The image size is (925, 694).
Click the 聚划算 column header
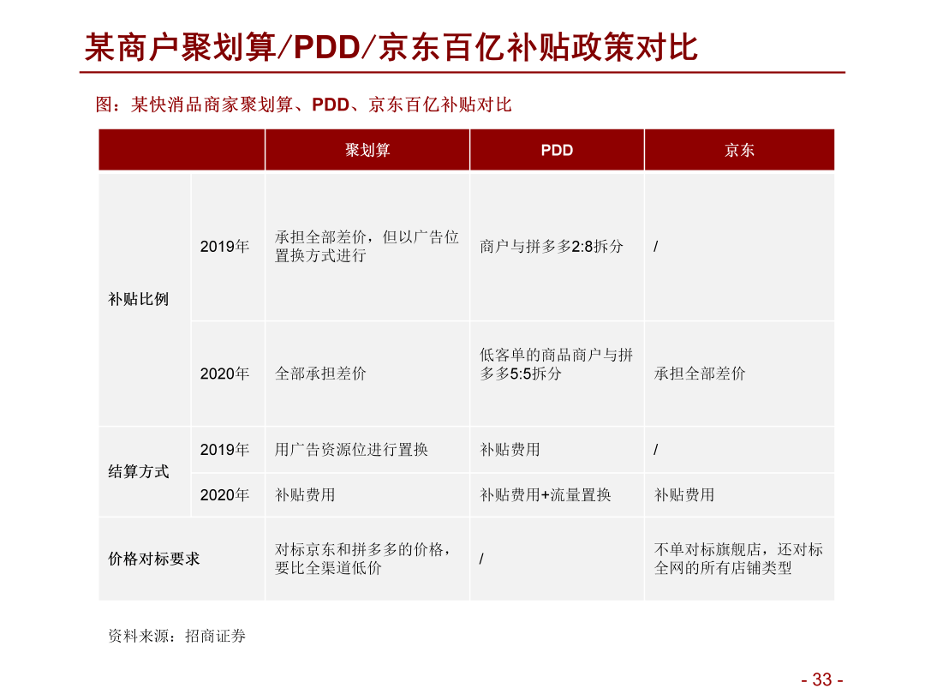click(x=367, y=150)
